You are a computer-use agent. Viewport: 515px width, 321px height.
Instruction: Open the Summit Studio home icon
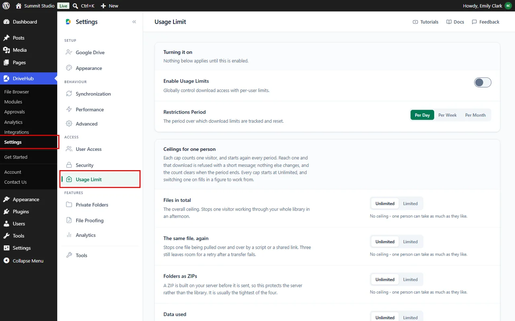[19, 6]
